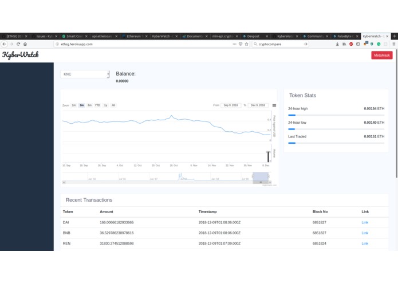Open the KNC token dropdown

click(85, 74)
